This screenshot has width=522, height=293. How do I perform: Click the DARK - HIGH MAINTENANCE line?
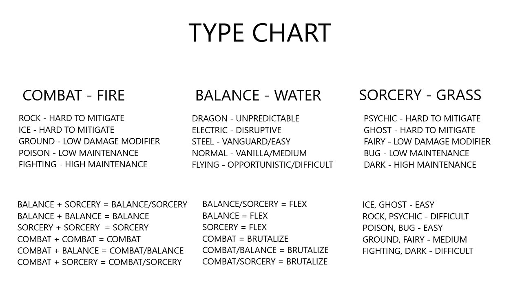[420, 165]
